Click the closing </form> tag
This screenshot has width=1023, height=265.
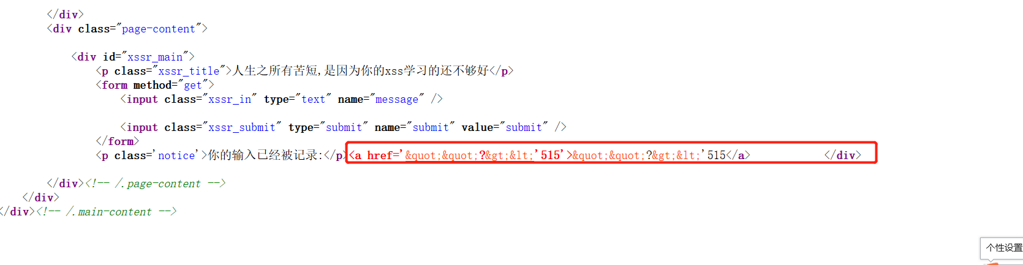[x=118, y=141]
